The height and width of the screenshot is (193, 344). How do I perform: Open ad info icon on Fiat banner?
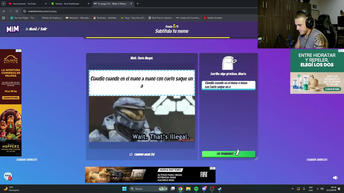click(211, 168)
